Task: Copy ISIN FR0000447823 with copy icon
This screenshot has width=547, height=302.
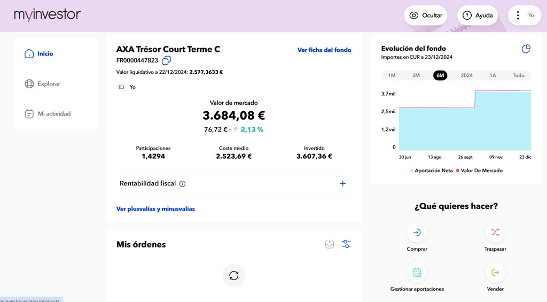Action: [x=167, y=60]
